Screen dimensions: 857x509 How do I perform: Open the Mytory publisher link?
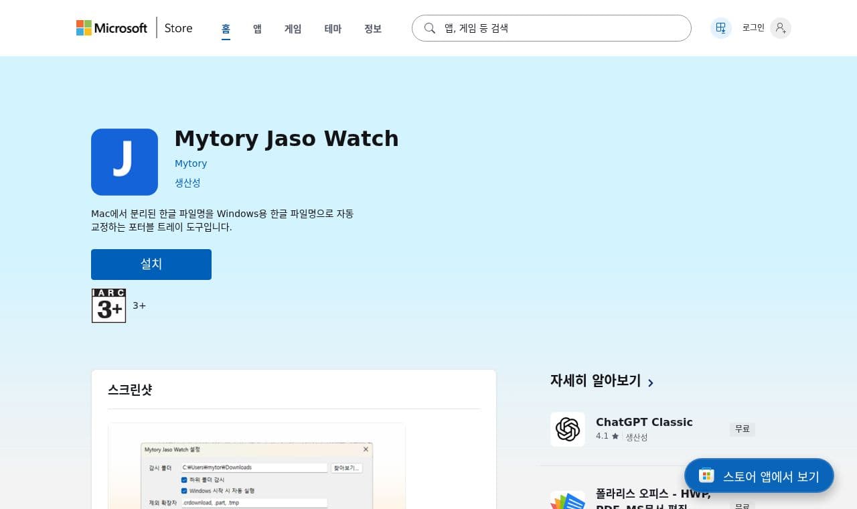click(x=191, y=163)
